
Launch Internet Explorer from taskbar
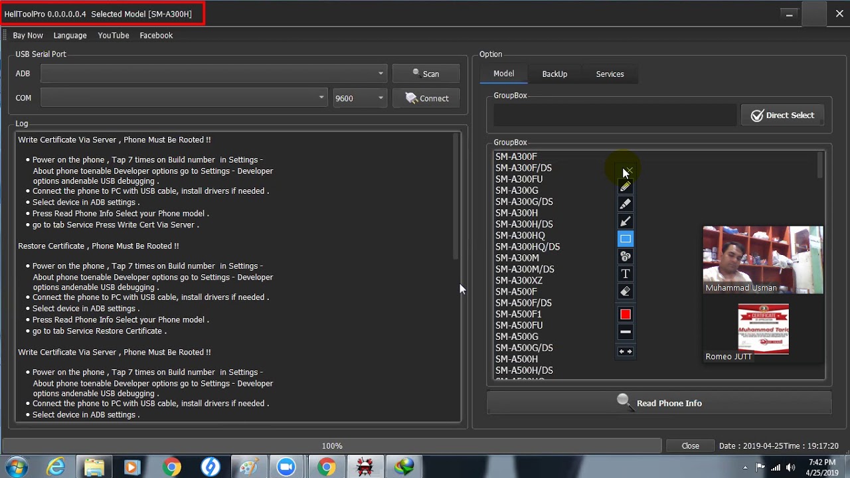(x=56, y=467)
